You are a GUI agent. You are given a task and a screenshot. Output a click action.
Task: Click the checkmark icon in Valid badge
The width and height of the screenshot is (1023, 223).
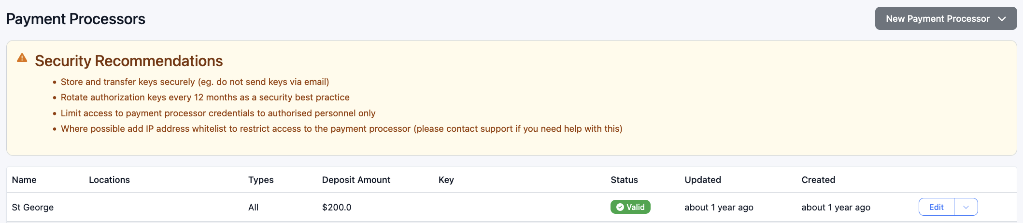pos(620,207)
